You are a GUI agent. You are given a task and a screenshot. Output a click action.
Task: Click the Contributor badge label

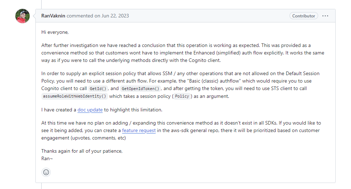pos(303,16)
